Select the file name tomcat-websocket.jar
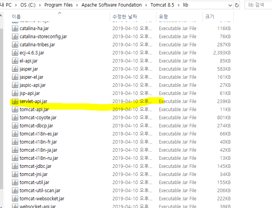This screenshot has height=208, width=272. point(42,199)
